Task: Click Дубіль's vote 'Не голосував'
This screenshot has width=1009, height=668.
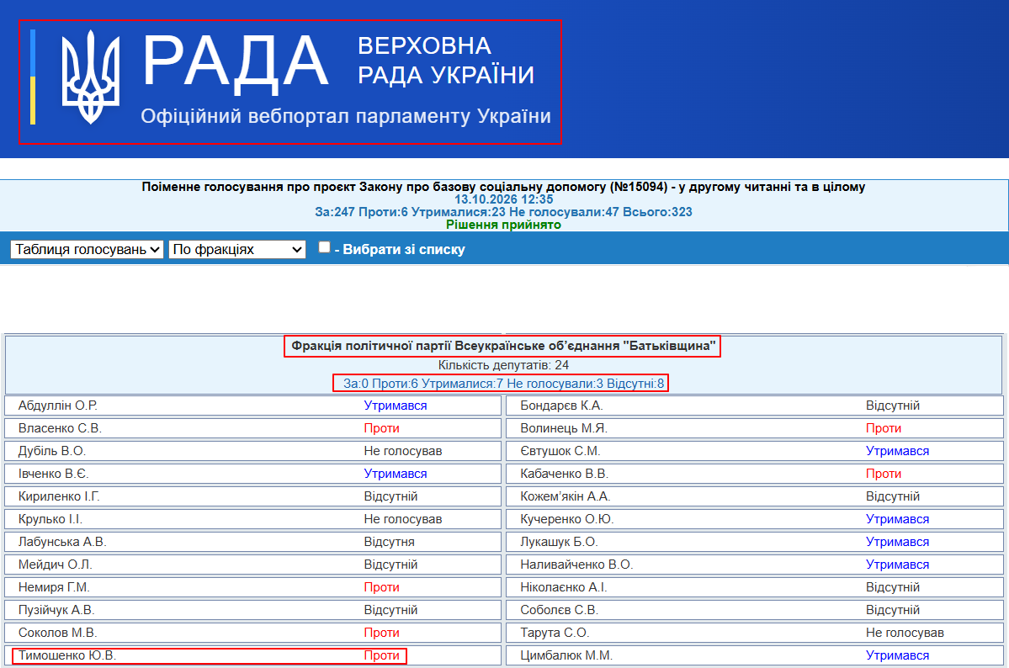Action: coord(403,451)
